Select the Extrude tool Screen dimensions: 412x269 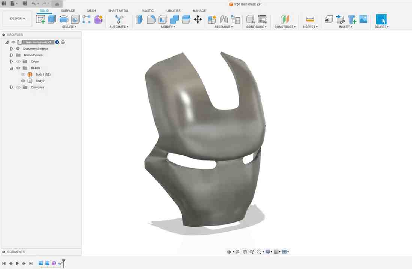click(x=52, y=19)
